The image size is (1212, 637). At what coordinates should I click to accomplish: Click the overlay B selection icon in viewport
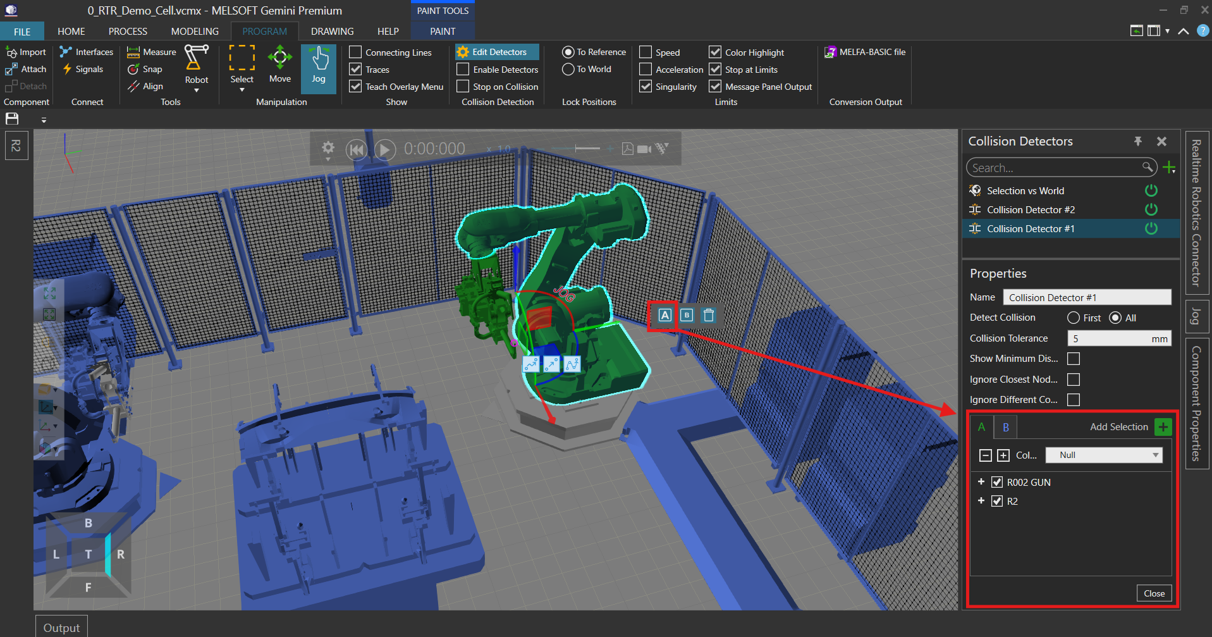(x=687, y=315)
